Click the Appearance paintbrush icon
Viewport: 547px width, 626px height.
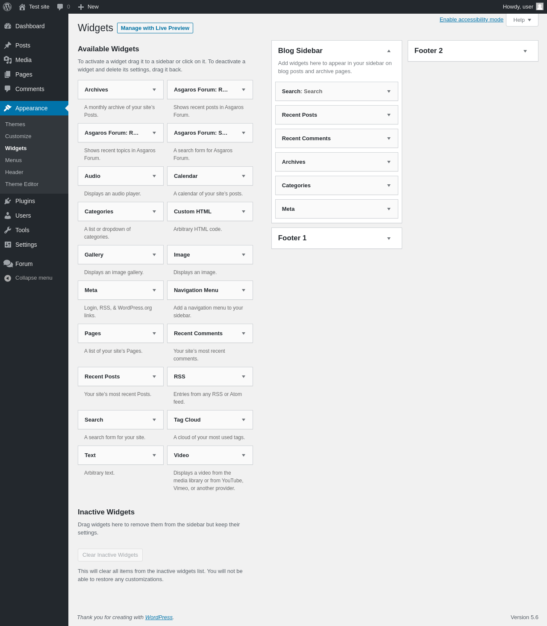[8, 108]
